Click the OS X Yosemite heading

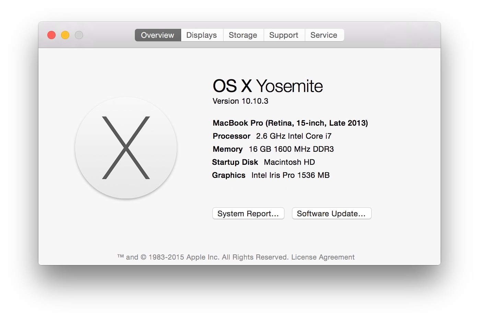(268, 86)
